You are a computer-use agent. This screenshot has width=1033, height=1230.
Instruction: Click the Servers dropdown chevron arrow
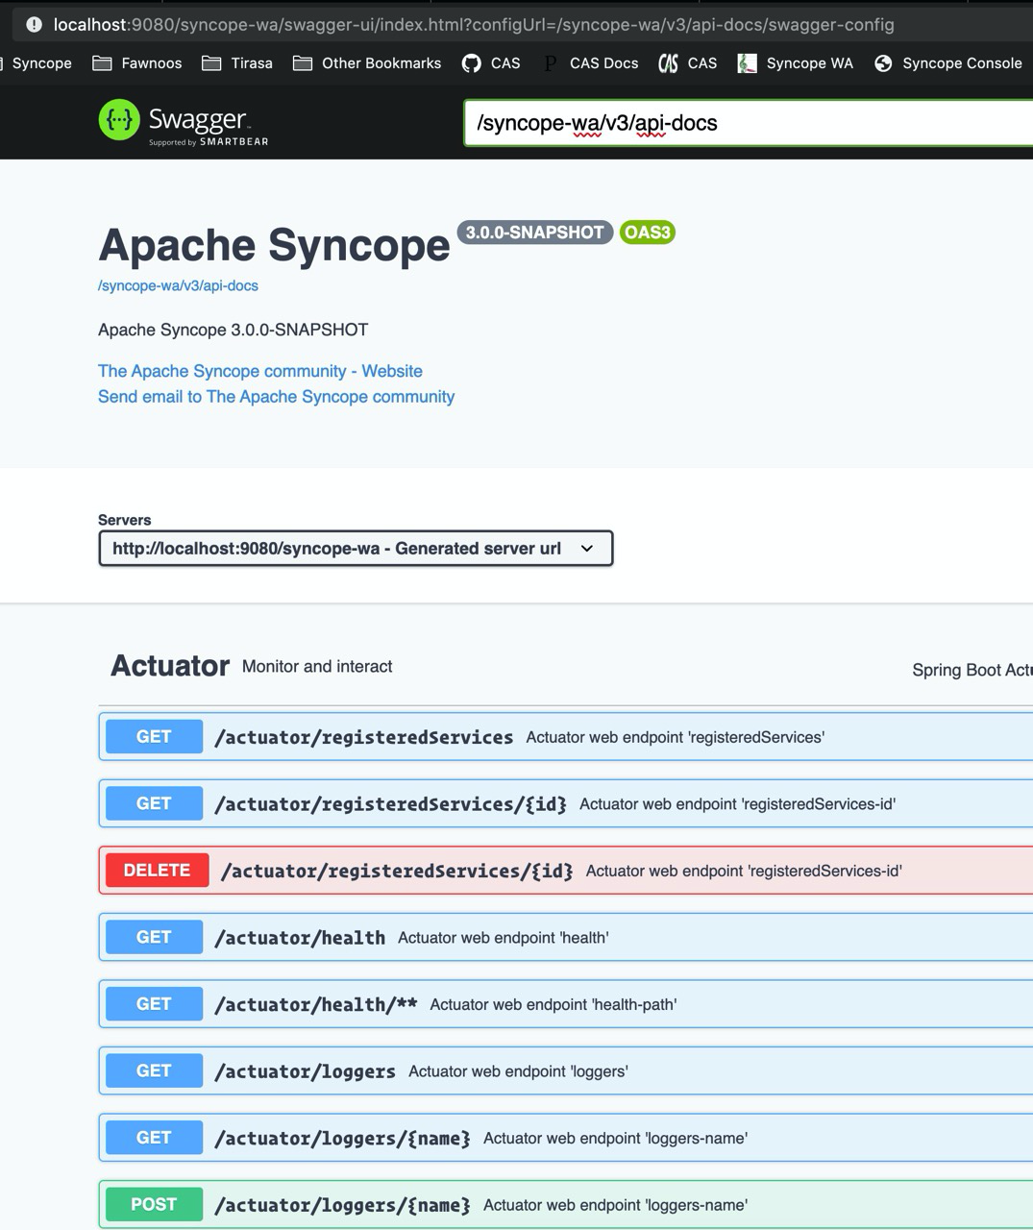tap(587, 549)
